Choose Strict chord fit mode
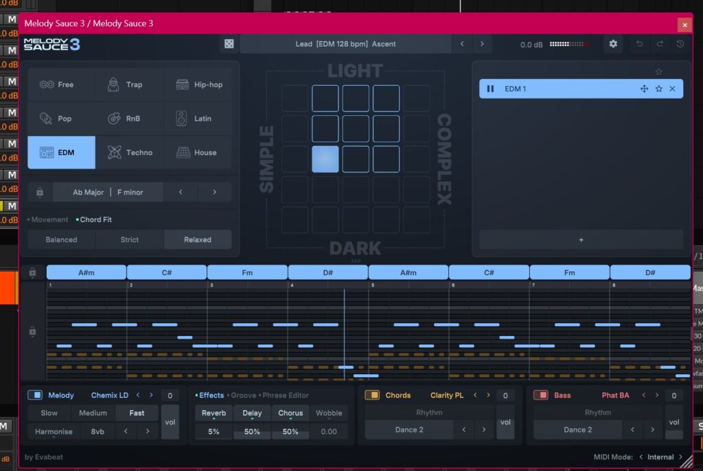 pyautogui.click(x=129, y=240)
